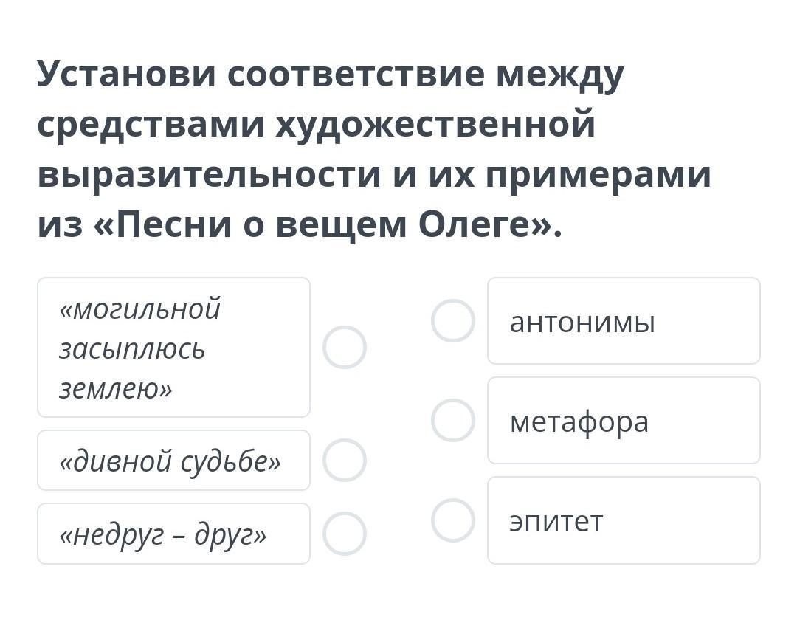Viewport: 797px width, 637px height.
Task: Click the word «засыплюсь» in the first card
Action: [132, 348]
